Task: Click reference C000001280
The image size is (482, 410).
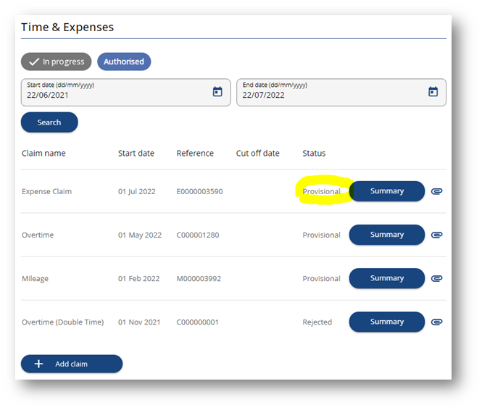Action: click(x=198, y=235)
